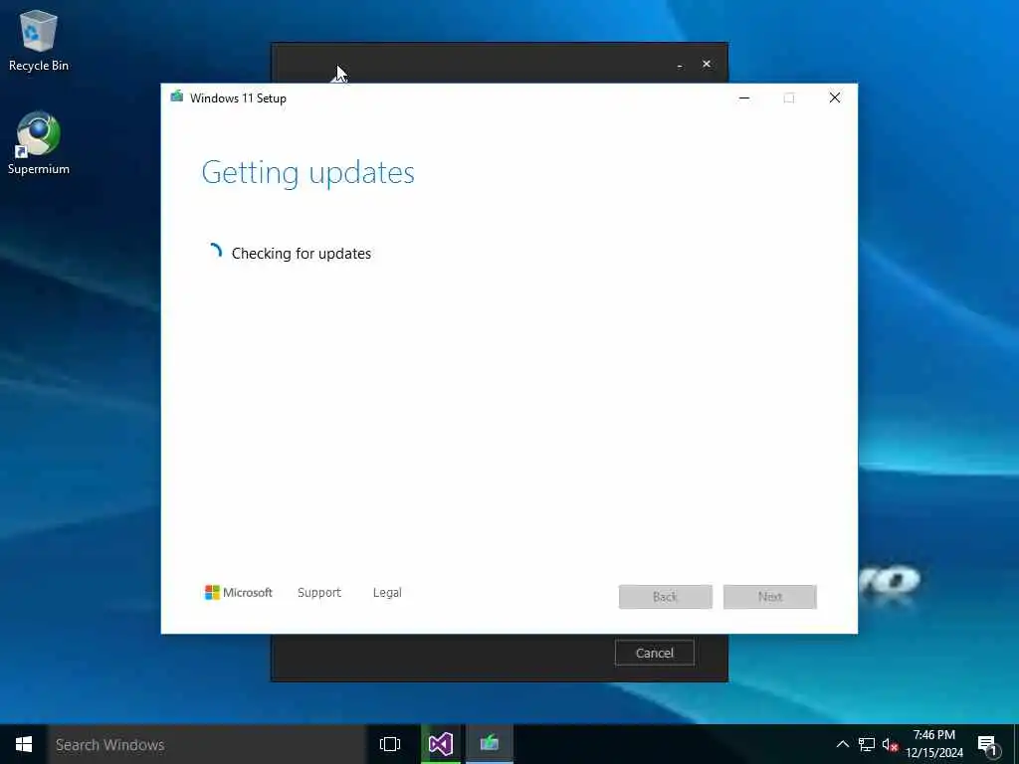
Task: Close the dark window behind Setup
Action: tap(707, 65)
